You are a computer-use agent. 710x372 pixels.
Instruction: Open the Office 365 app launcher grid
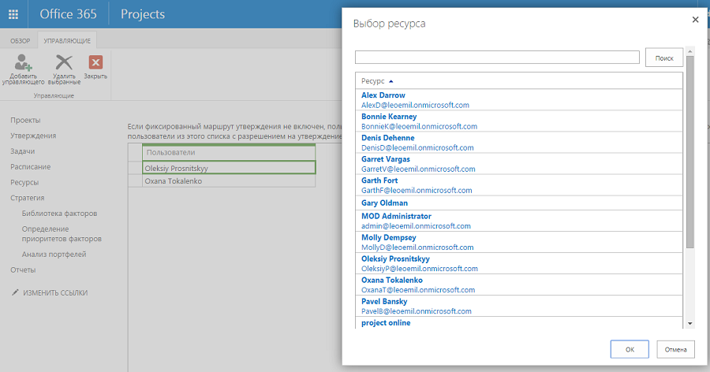coord(13,14)
